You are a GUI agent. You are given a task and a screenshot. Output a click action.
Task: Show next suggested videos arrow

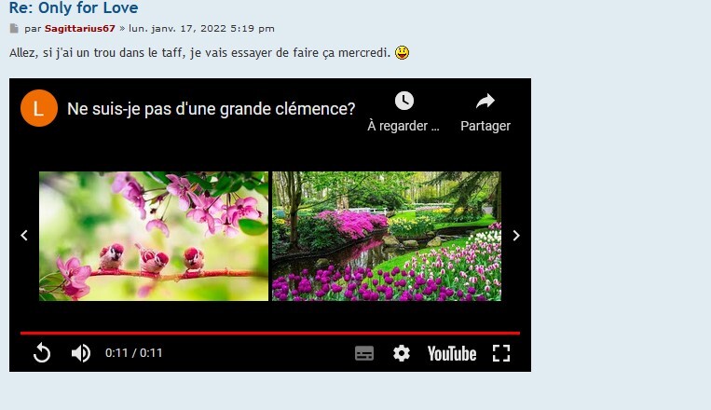516,236
